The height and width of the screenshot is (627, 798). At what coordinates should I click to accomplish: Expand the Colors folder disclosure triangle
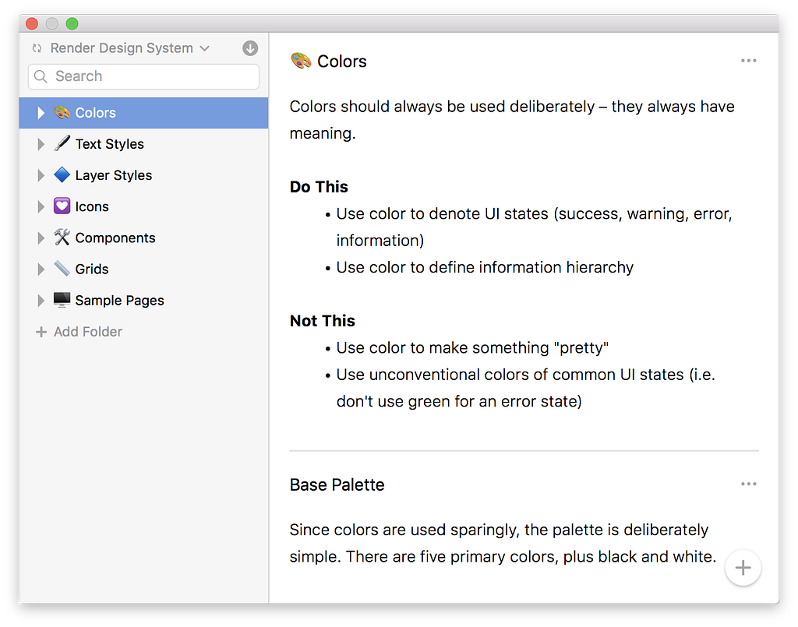[x=41, y=113]
